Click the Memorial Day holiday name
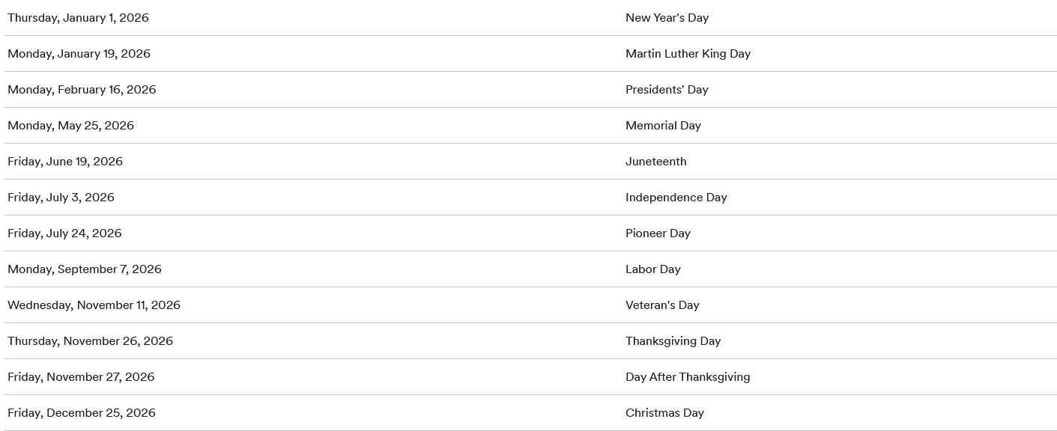This screenshot has height=431, width=1057. [663, 126]
